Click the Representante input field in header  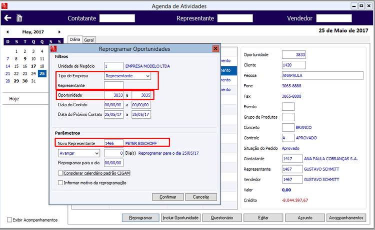(235, 18)
